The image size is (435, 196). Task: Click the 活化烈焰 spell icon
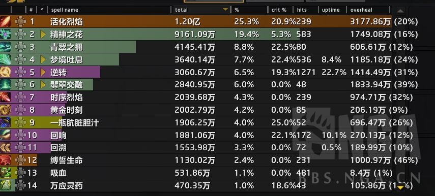coord(5,22)
